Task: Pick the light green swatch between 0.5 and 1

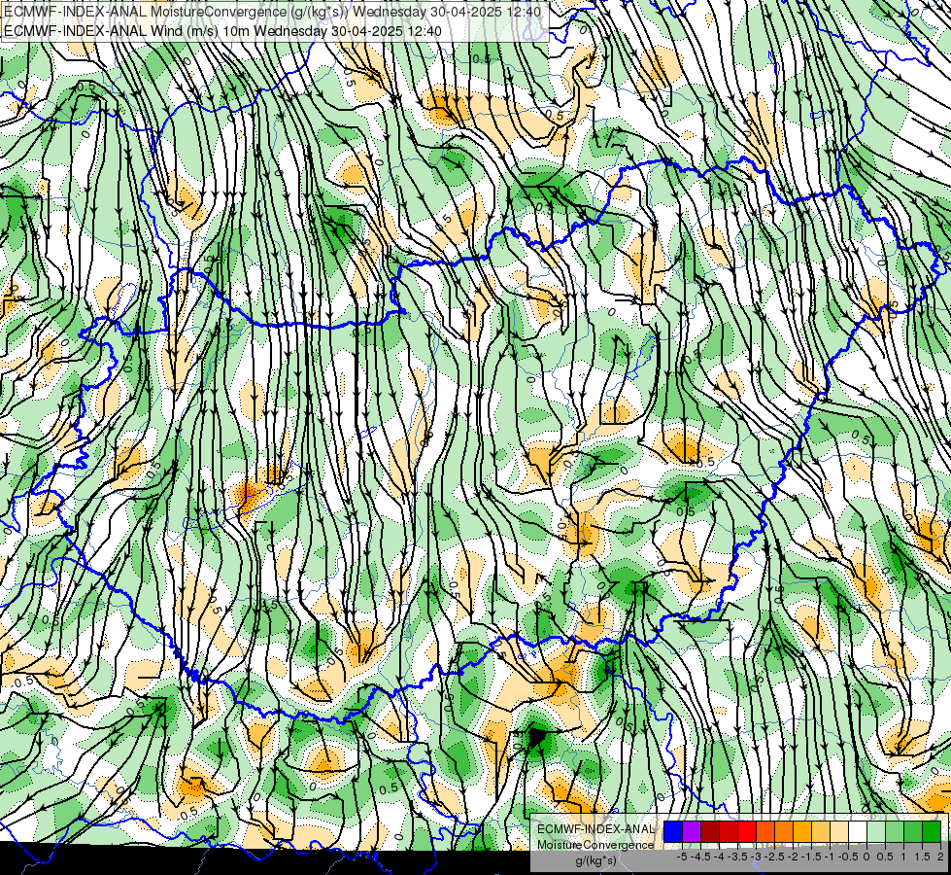Action: pos(895,831)
